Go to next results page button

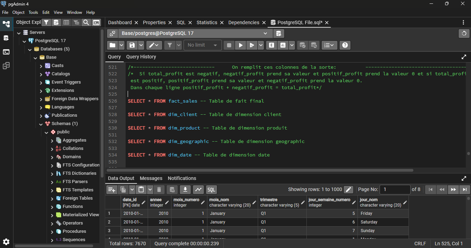pyautogui.click(x=453, y=189)
